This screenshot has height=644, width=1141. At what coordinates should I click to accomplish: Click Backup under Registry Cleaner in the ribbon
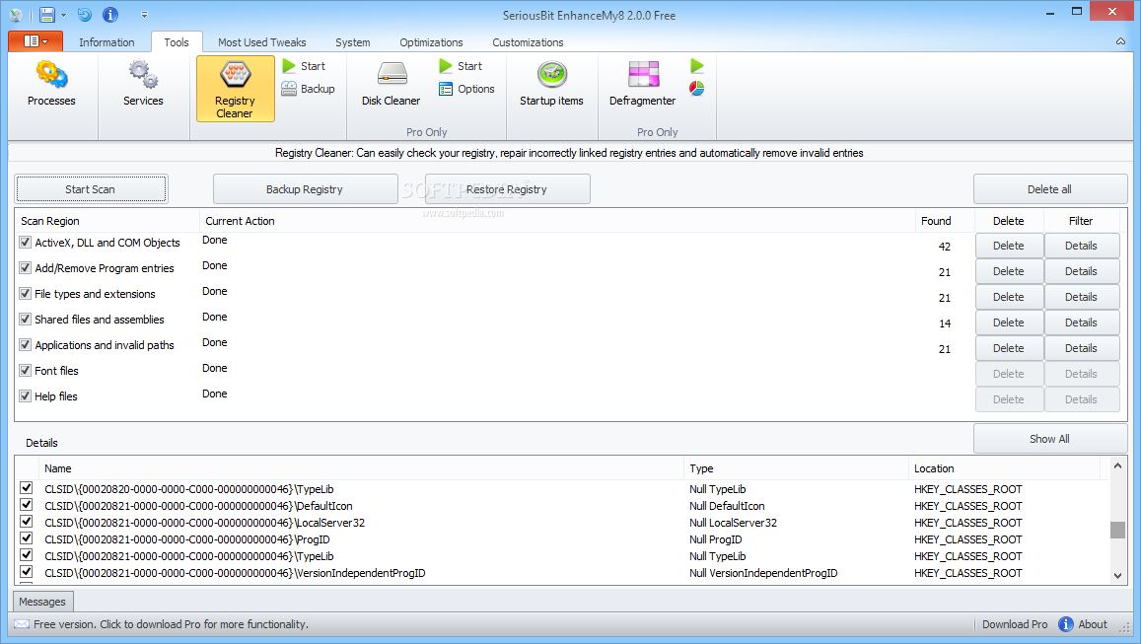(x=309, y=89)
